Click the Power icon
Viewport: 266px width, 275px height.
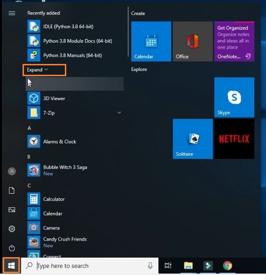click(x=12, y=248)
